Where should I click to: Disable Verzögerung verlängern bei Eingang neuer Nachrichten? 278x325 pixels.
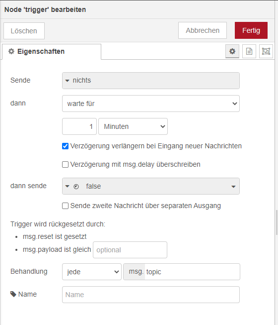tap(66, 146)
